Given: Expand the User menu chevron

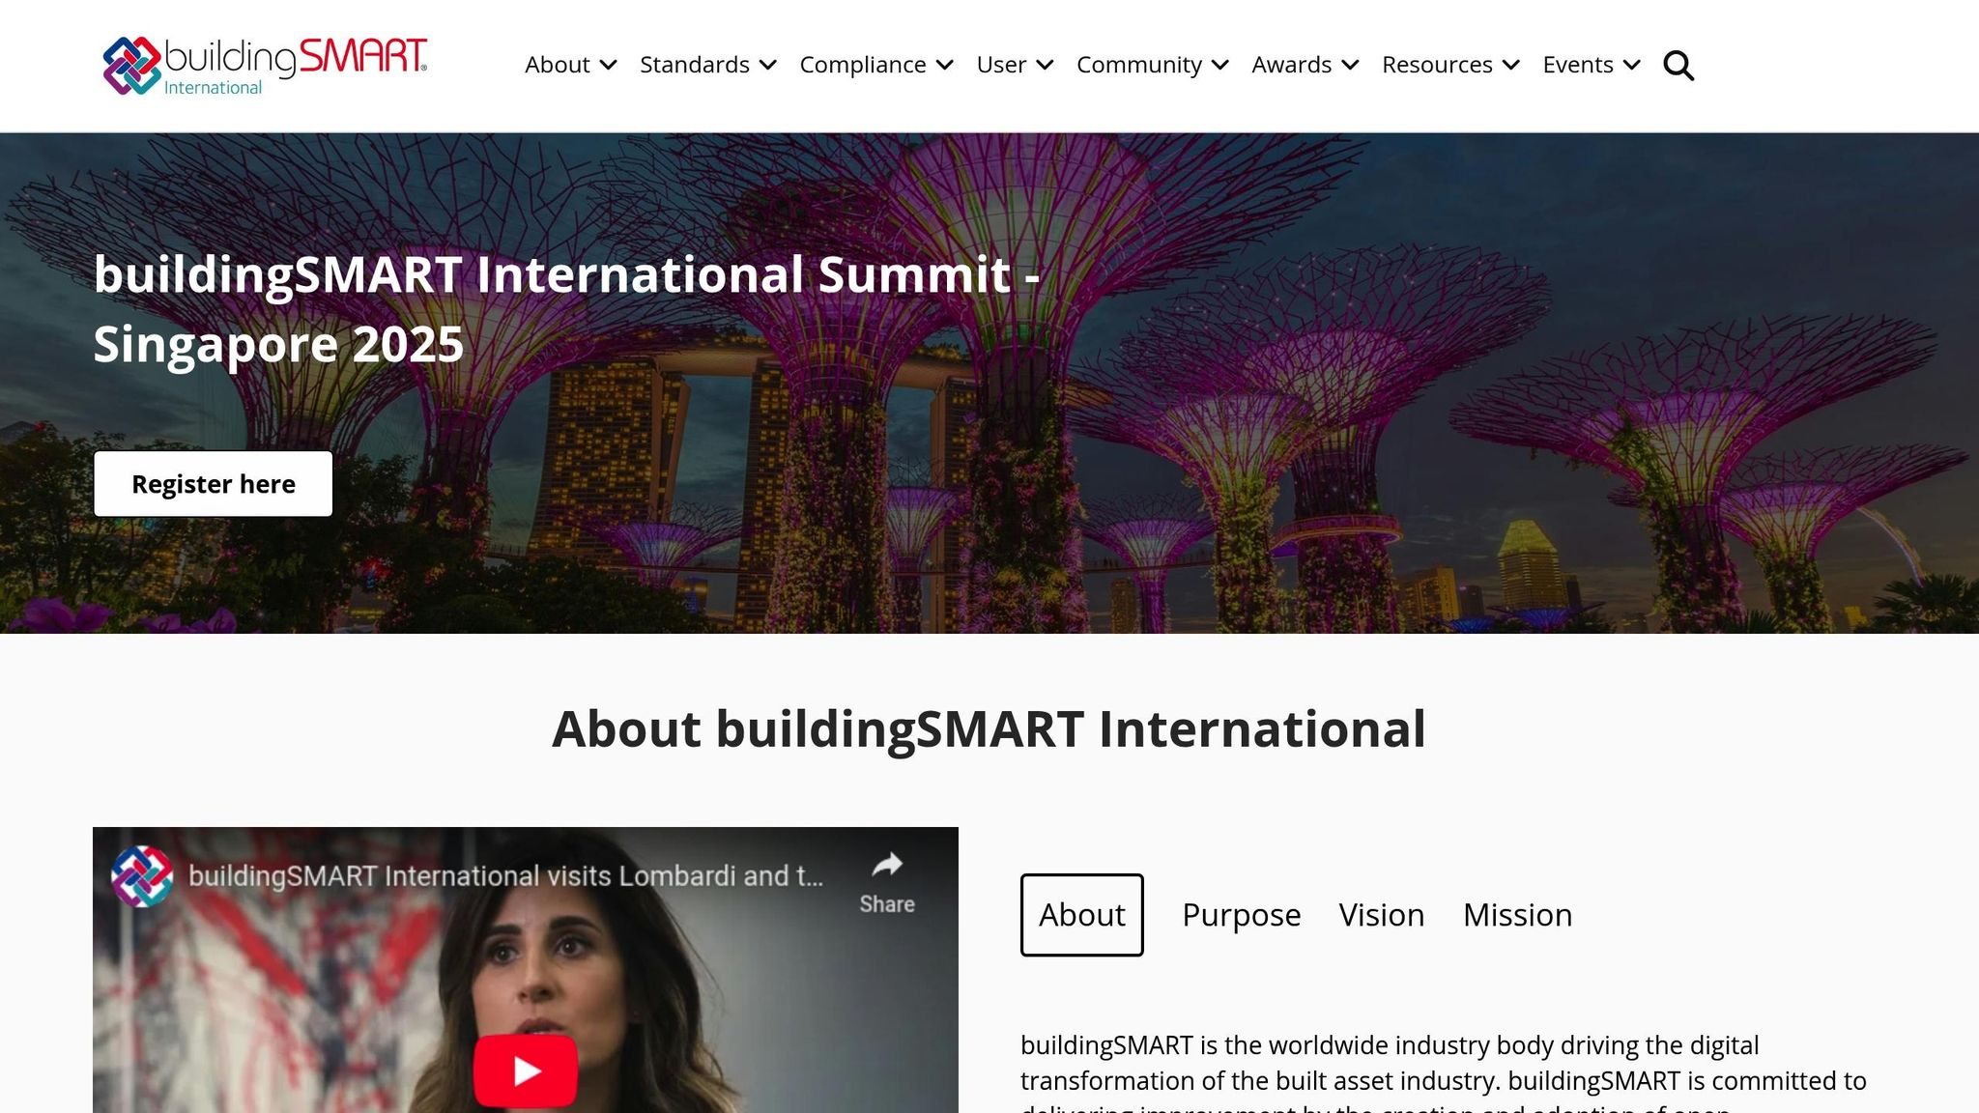Looking at the screenshot, I should tap(1045, 65).
